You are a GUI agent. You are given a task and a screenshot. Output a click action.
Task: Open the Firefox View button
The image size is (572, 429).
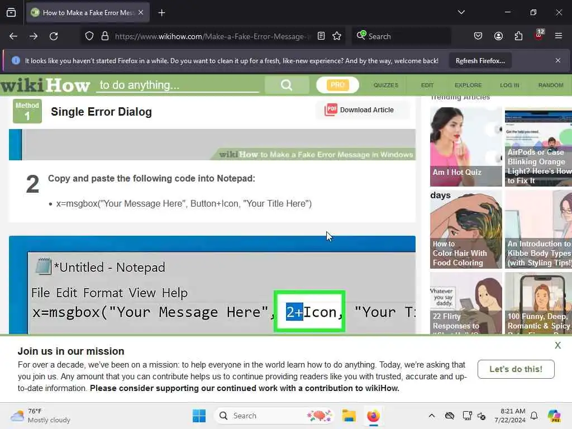(11, 12)
